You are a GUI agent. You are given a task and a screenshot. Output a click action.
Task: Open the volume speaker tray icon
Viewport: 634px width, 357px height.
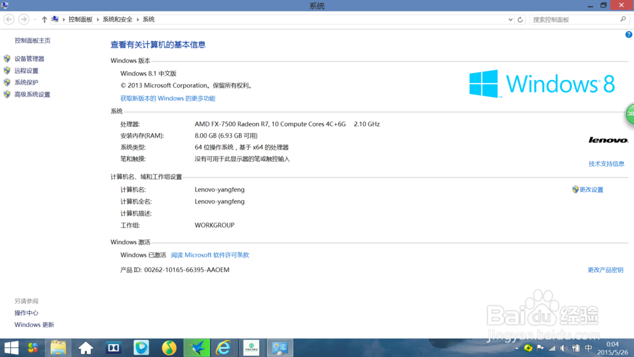[564, 348]
